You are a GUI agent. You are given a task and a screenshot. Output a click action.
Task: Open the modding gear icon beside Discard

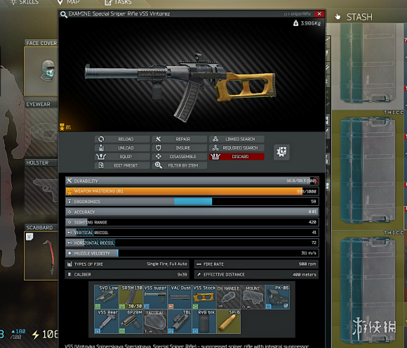(x=281, y=152)
